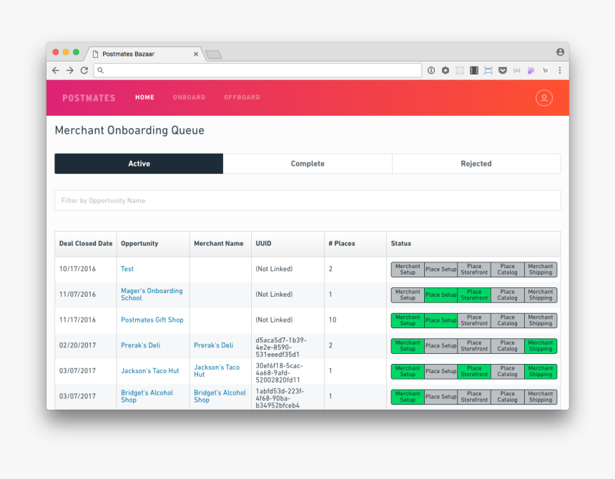
Task: Open the 1Password extension icon
Action: (x=431, y=71)
